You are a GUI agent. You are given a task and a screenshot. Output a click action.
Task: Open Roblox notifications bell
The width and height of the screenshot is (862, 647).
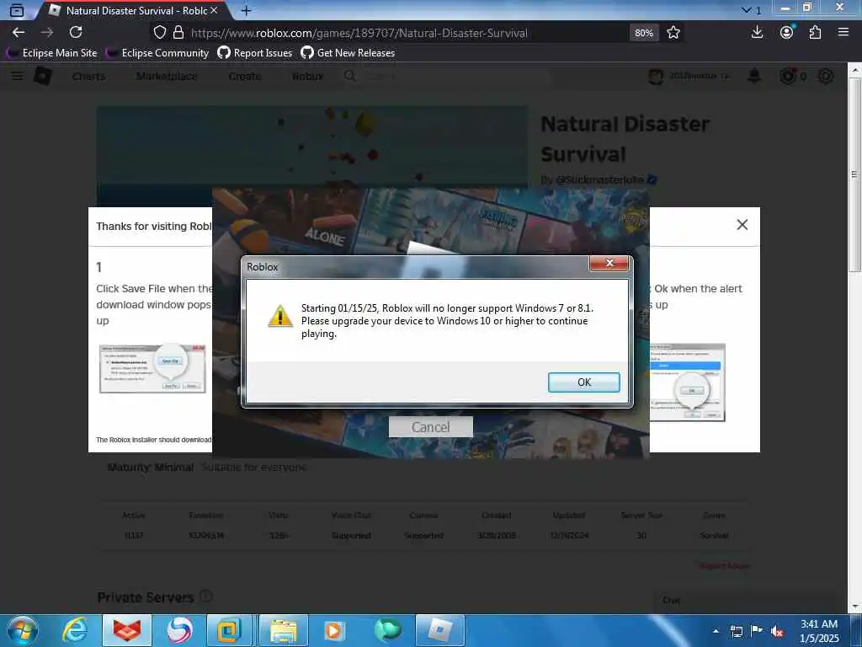tap(754, 76)
